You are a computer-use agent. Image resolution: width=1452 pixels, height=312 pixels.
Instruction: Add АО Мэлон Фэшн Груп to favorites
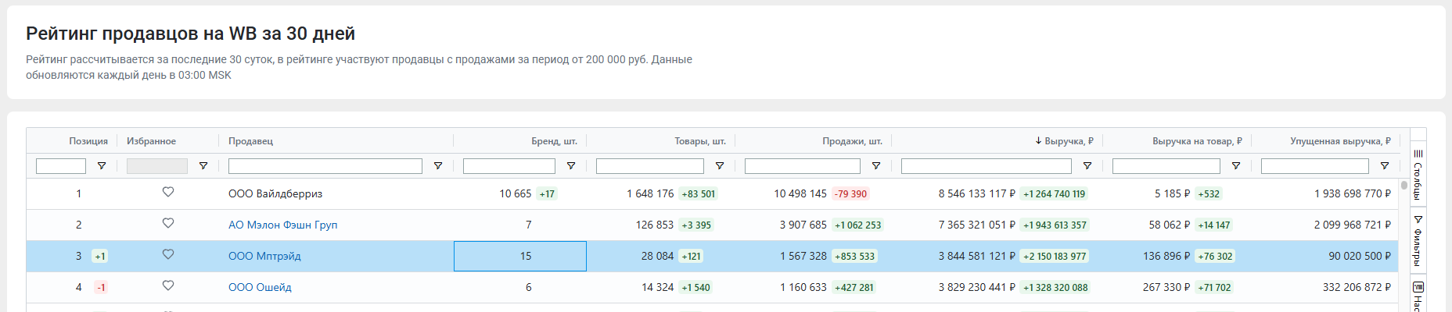coord(167,223)
